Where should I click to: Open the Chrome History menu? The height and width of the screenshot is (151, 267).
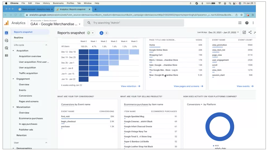coord(46,3)
